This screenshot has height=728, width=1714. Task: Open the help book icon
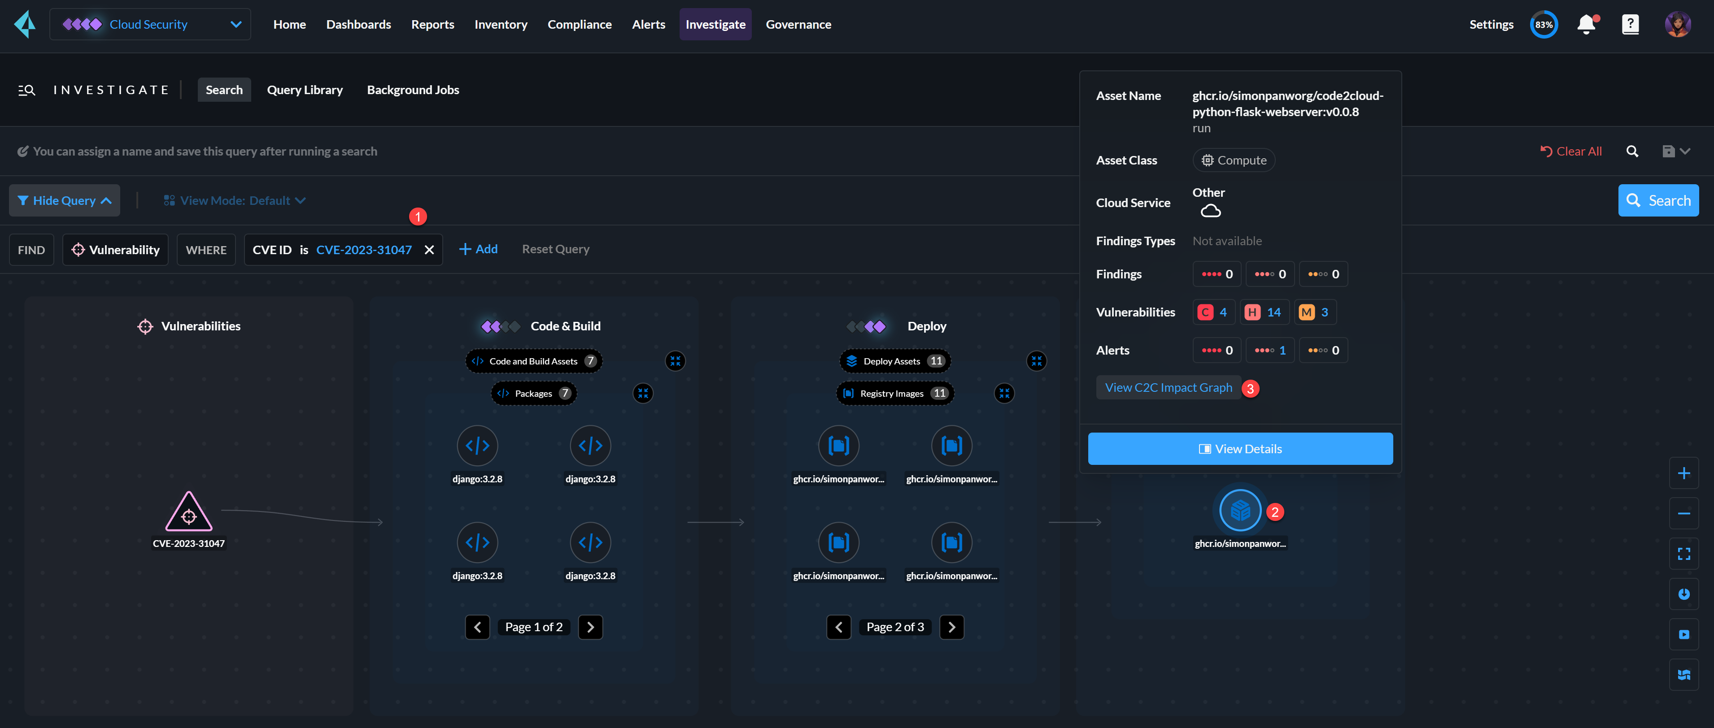(x=1630, y=25)
